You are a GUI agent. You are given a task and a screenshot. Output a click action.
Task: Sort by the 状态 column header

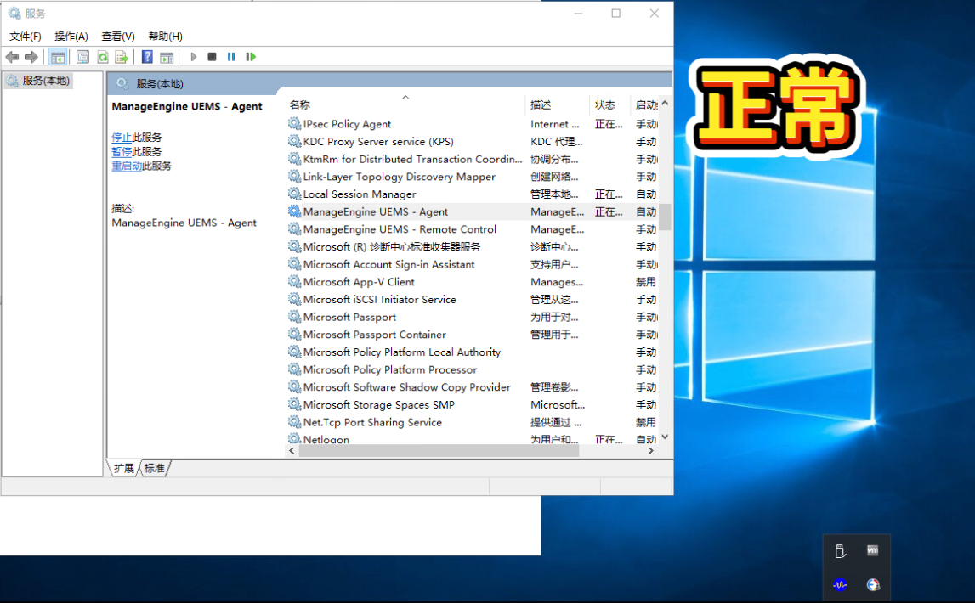click(610, 105)
